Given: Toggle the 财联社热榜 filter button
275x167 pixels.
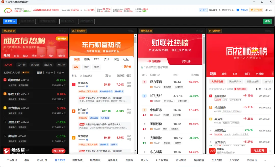Looking at the screenshot, I should [x=67, y=21].
